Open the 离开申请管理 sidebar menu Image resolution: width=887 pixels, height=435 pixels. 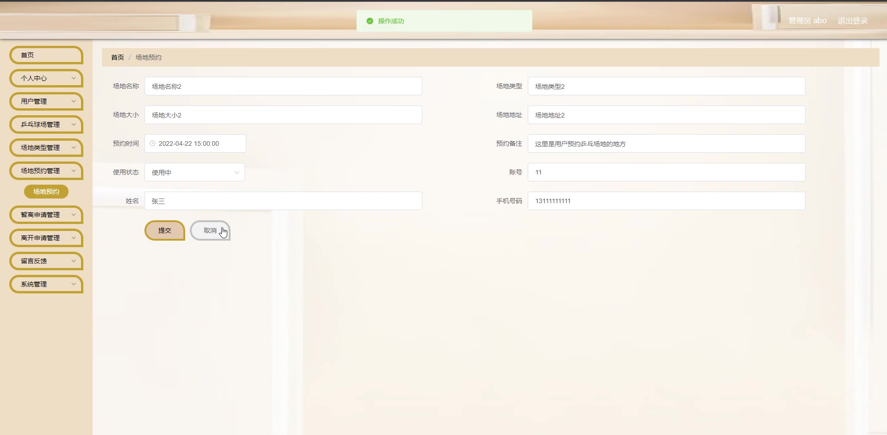click(x=46, y=238)
